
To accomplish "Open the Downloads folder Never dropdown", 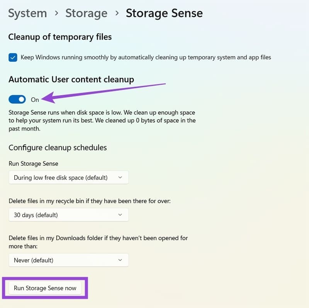I will coord(68,260).
